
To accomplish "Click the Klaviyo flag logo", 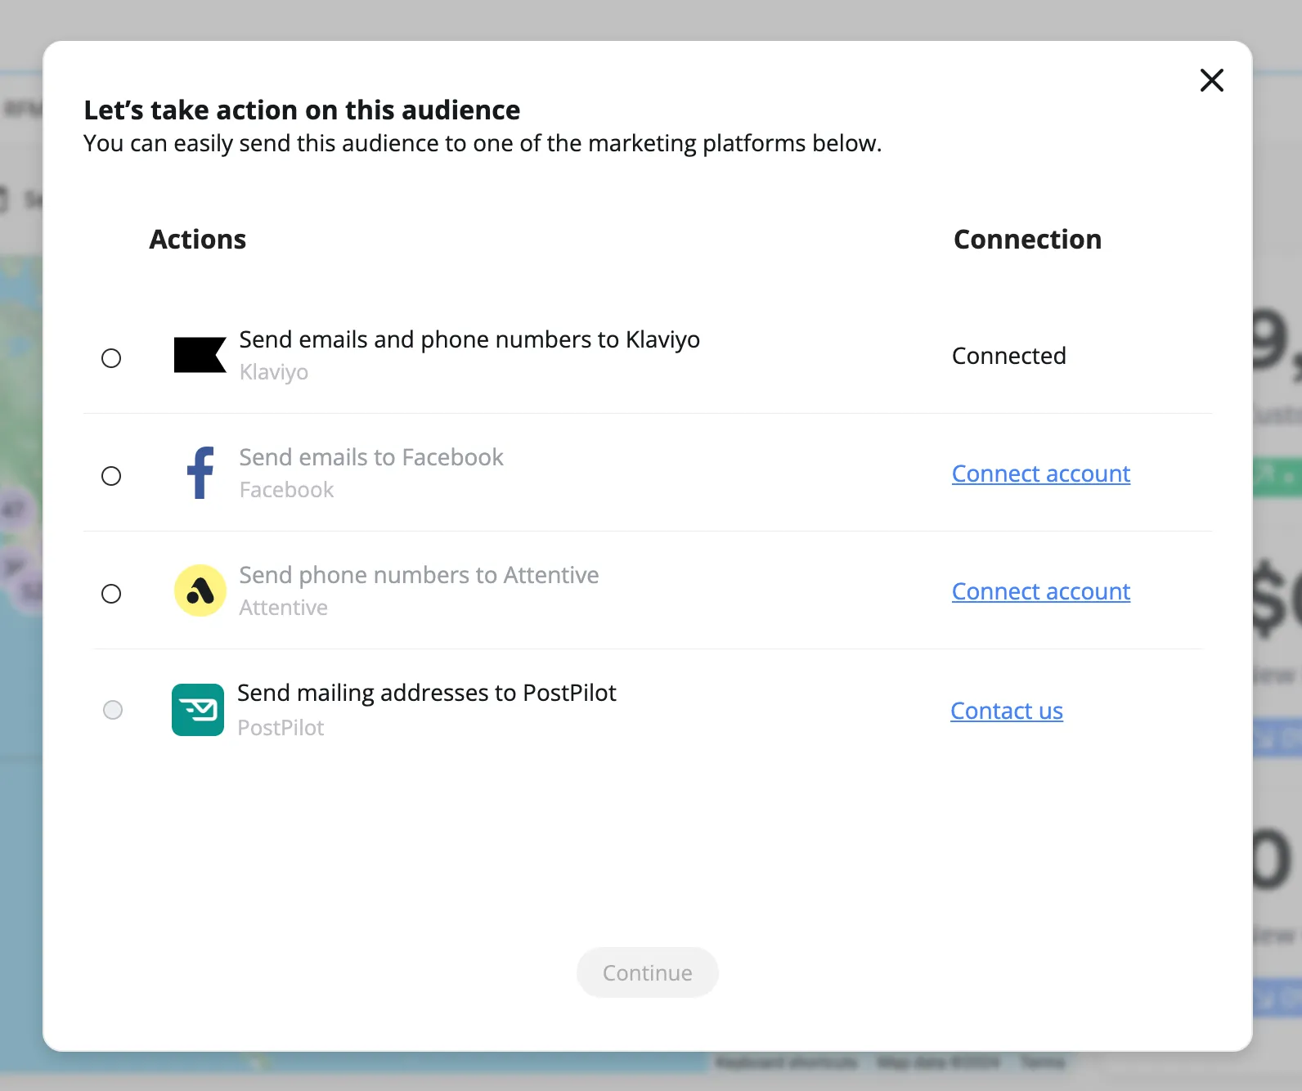I will click(x=200, y=355).
